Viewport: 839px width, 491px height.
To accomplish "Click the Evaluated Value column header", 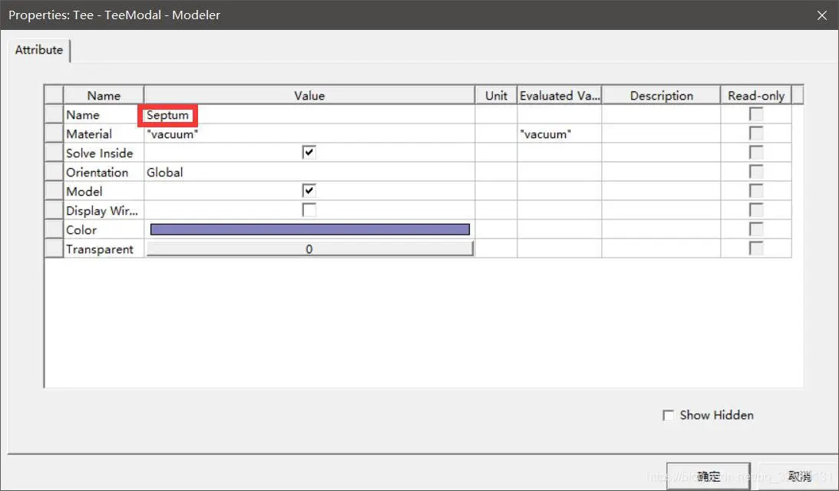I will pos(559,96).
